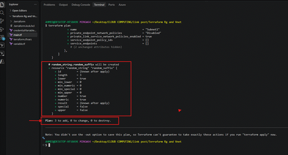The image size is (288, 155).
Task: Click the Note about -out option text
Action: (x=161, y=135)
